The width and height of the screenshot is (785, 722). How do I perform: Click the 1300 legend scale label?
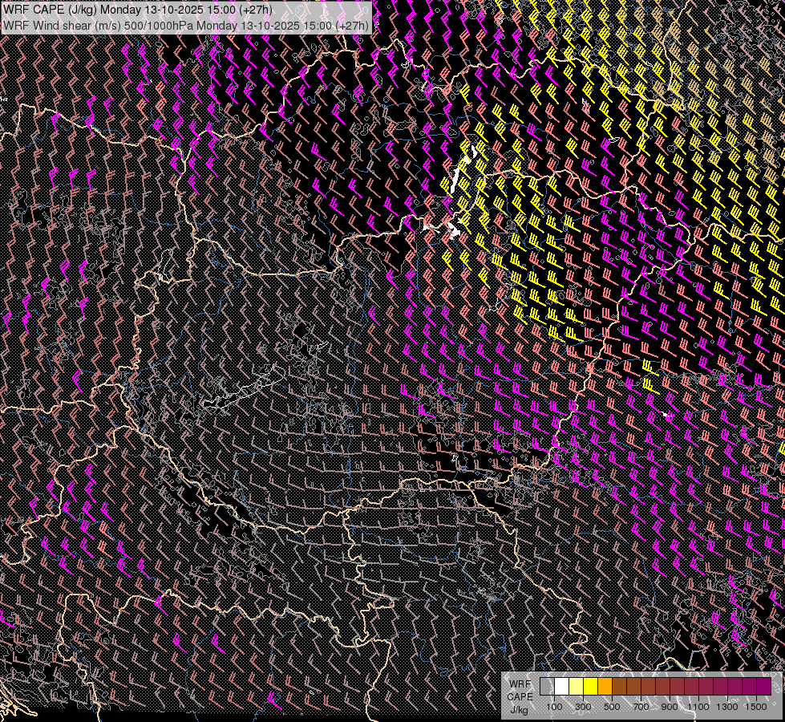click(x=727, y=707)
